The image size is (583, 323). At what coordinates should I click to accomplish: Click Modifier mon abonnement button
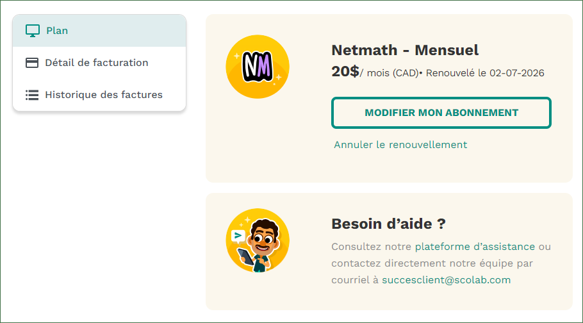point(441,113)
